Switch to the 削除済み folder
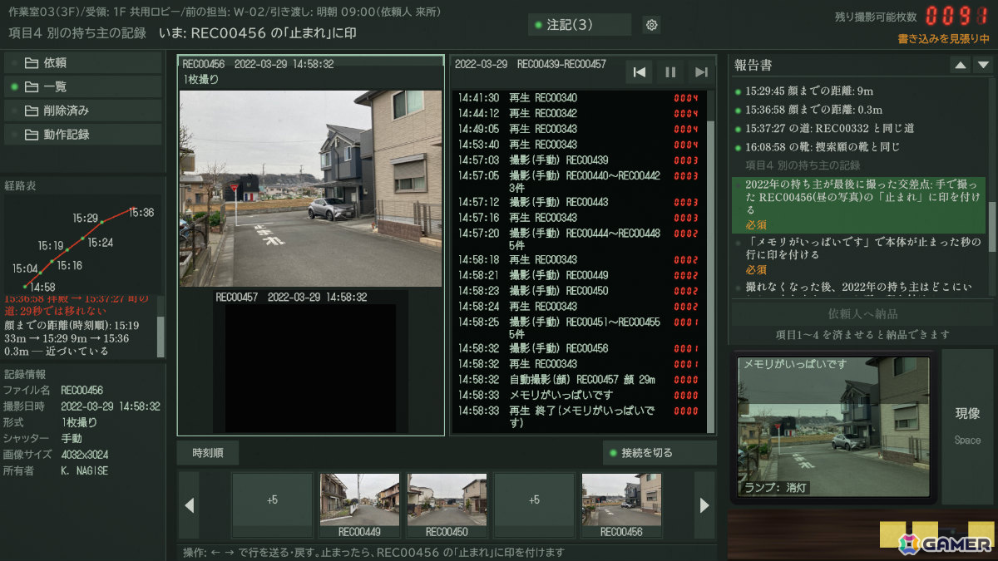This screenshot has width=998, height=561. (x=83, y=111)
